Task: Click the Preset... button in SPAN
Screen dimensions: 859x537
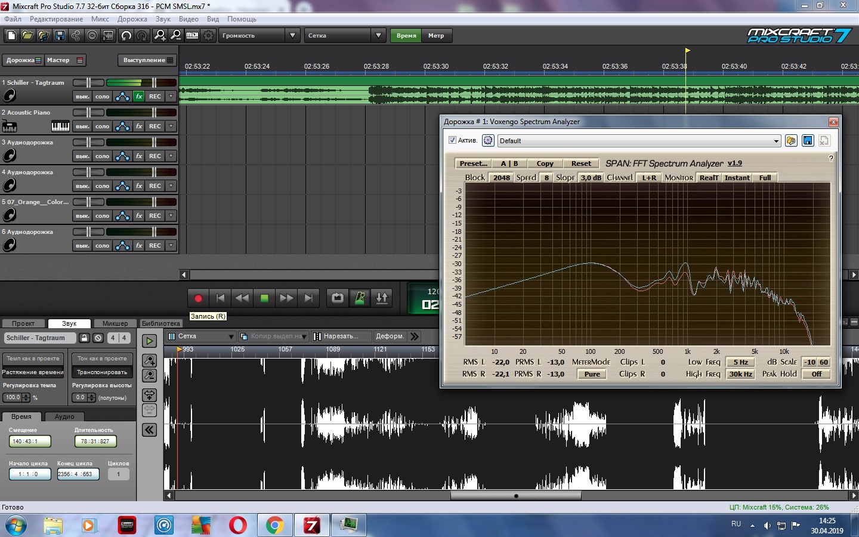Action: (473, 163)
